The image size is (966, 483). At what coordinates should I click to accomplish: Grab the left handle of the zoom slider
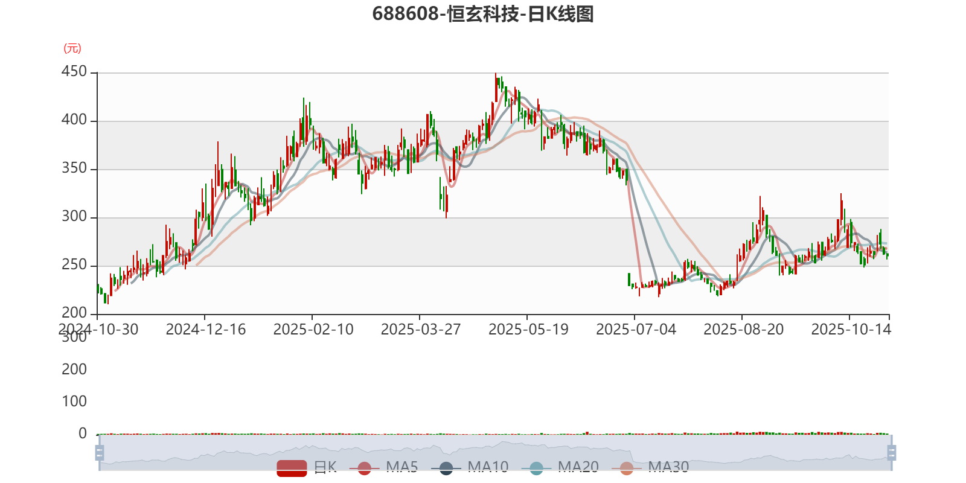coord(100,452)
